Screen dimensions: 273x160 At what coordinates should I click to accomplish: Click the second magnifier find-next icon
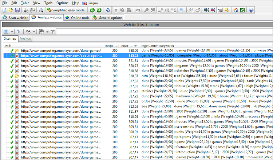[153, 10]
